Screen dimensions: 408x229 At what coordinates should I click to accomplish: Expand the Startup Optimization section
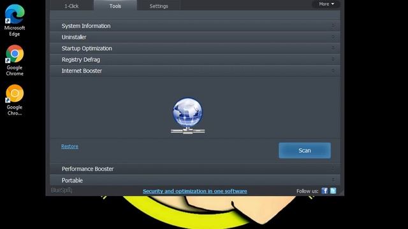(x=195, y=48)
